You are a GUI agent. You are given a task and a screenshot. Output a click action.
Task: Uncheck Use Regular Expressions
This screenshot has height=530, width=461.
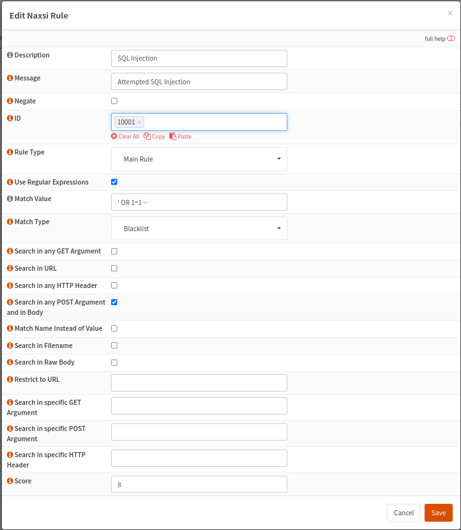(x=114, y=182)
